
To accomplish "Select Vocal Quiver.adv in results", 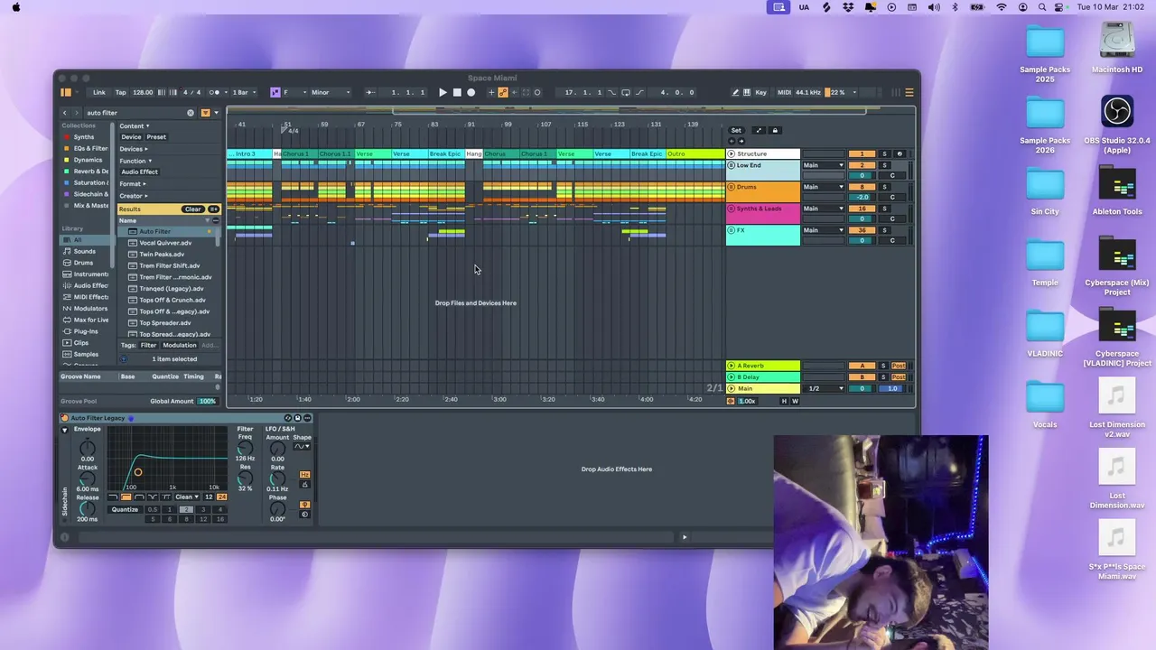I will click(165, 243).
